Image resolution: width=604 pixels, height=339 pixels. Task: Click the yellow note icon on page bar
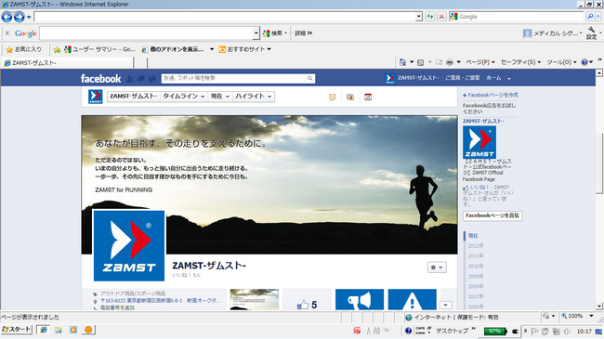[333, 98]
